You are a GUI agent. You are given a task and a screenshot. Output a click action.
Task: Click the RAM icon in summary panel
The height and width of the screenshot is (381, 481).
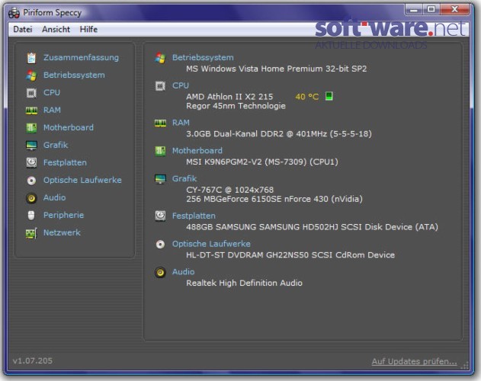[x=160, y=123]
